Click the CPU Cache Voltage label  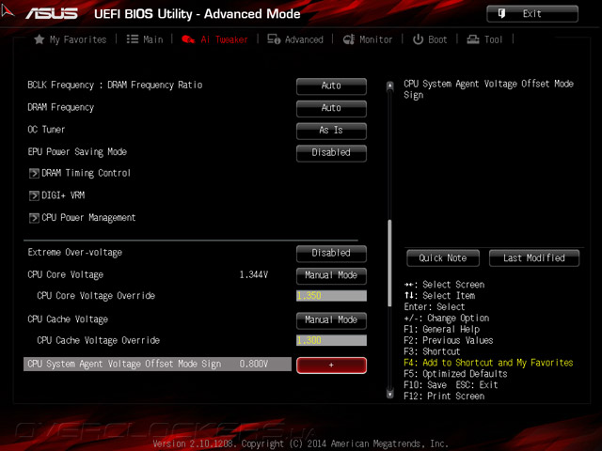click(68, 319)
